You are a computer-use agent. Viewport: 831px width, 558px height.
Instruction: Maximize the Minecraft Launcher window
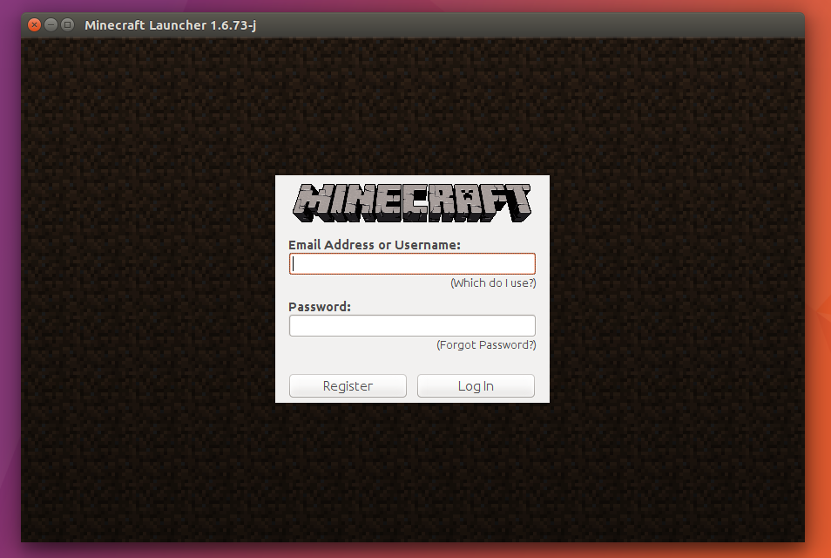click(67, 25)
